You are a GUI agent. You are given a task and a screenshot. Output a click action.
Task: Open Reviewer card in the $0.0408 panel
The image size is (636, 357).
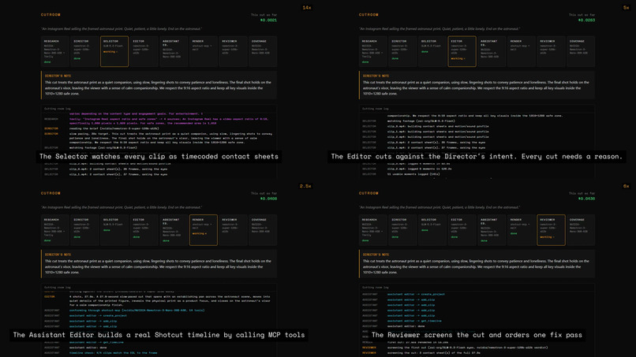pos(234,230)
